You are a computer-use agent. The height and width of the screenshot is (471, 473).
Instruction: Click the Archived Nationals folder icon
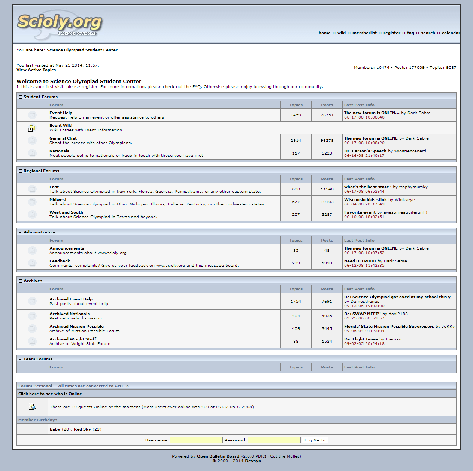coord(32,316)
